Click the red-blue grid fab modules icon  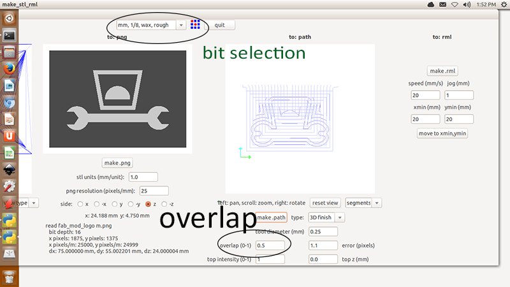pyautogui.click(x=195, y=24)
